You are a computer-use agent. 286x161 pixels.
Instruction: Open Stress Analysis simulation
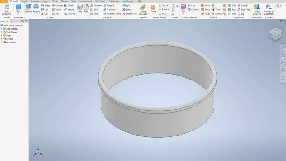point(257,10)
